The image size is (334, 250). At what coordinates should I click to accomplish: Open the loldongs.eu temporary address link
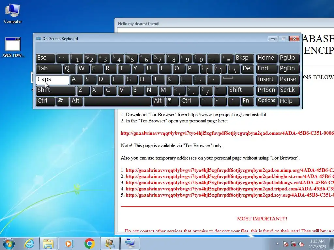[230, 183]
